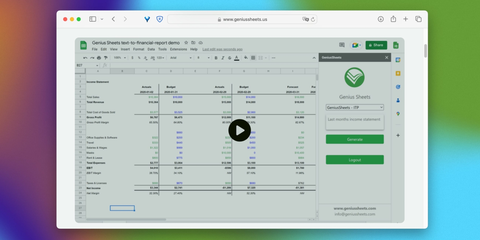
Task: Collapse the Sheets toolbar with chevron
Action: 314,58
